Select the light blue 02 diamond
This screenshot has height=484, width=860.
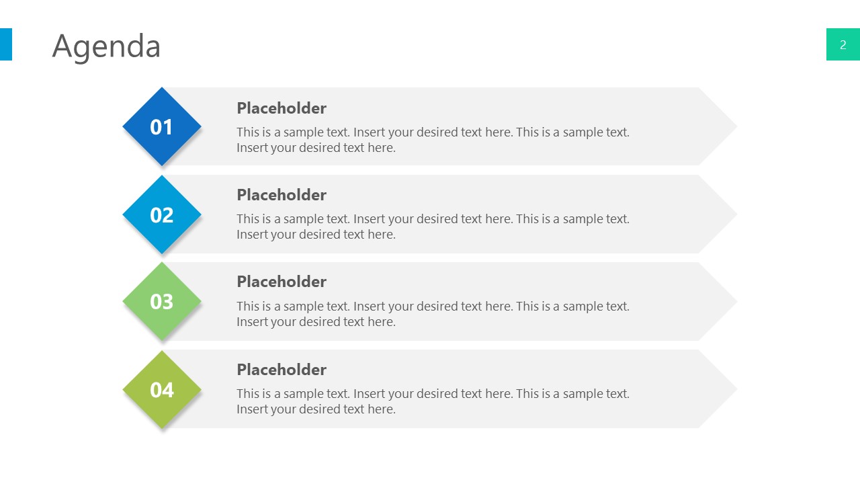click(162, 214)
